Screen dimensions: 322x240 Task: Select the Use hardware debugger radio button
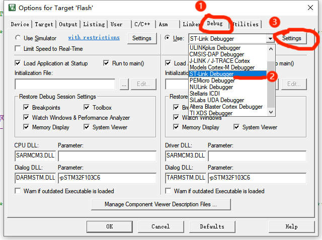point(168,38)
